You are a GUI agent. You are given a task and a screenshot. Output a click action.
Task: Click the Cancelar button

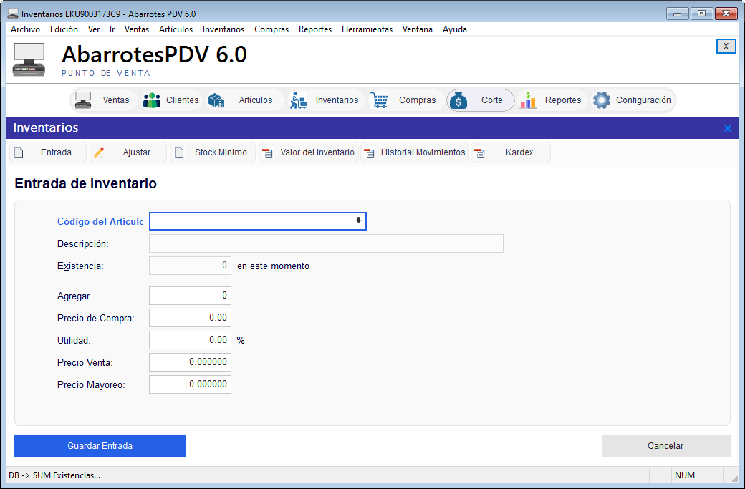point(665,446)
